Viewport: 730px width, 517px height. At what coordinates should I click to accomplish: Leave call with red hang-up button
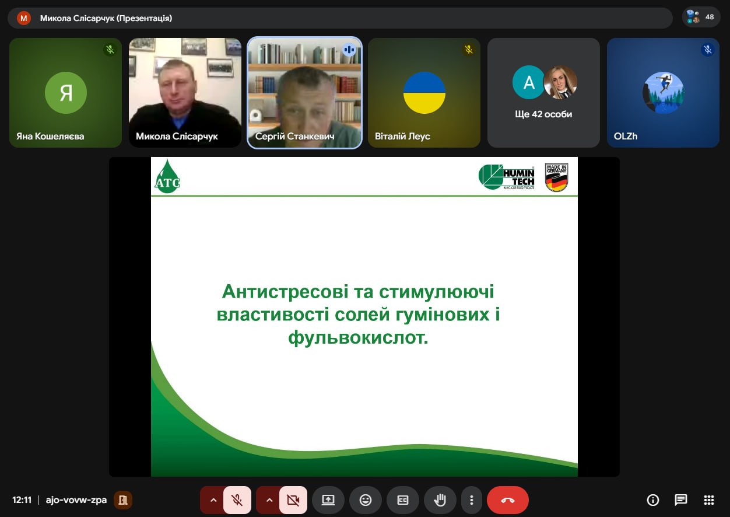tap(507, 500)
